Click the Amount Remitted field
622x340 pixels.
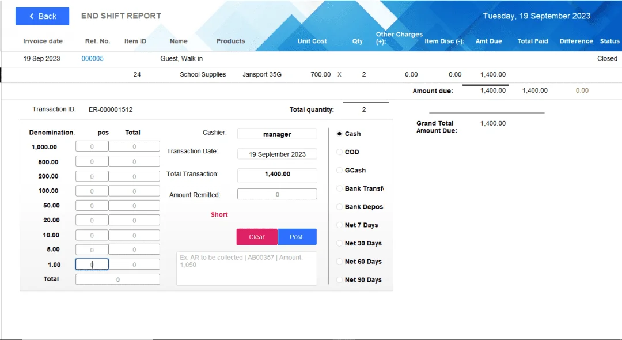point(277,194)
